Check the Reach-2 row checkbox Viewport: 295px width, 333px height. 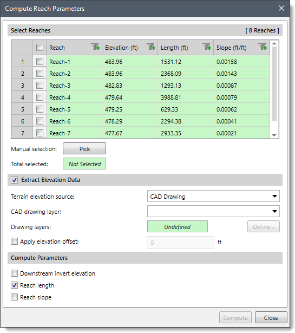pos(40,74)
